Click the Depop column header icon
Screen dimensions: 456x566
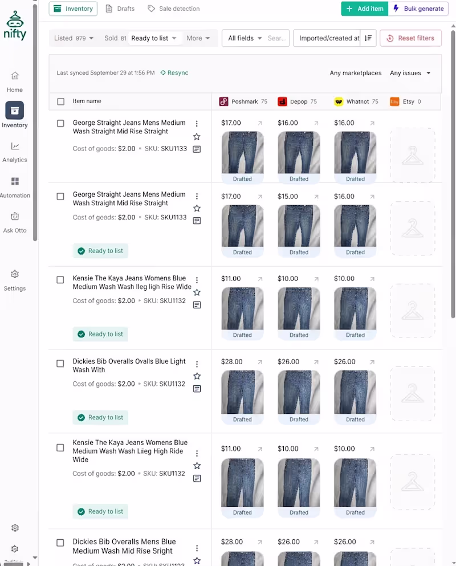282,101
